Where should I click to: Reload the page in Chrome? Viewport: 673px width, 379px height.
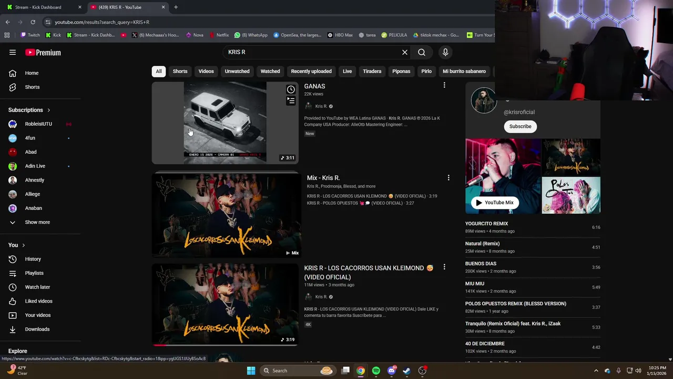[33, 22]
